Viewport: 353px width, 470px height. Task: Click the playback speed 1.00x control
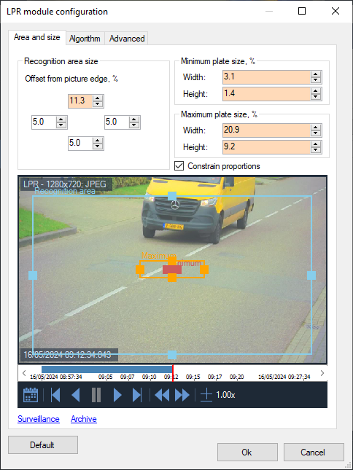click(x=218, y=395)
